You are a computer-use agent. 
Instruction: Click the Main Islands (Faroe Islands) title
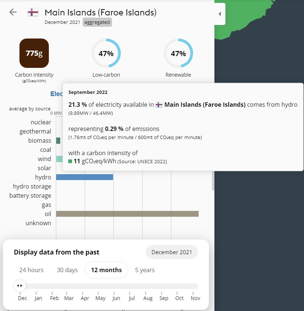100,12
